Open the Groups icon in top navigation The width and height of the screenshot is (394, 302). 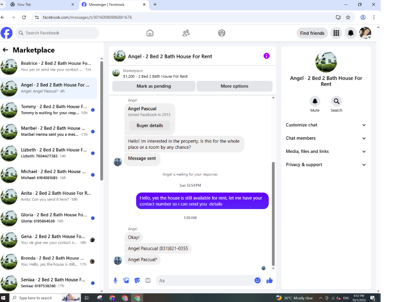[x=222, y=33]
